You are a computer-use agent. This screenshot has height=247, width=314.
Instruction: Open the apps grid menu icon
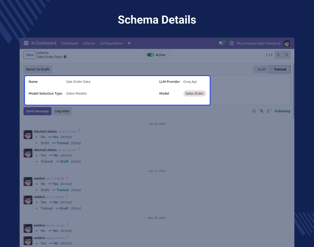26,43
